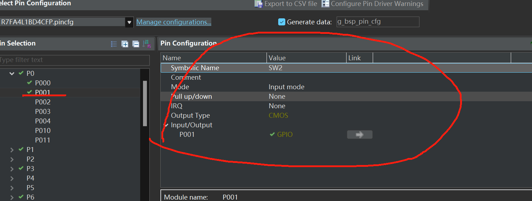This screenshot has height=201, width=532.
Task: Open Manage configurations link
Action: coord(174,22)
